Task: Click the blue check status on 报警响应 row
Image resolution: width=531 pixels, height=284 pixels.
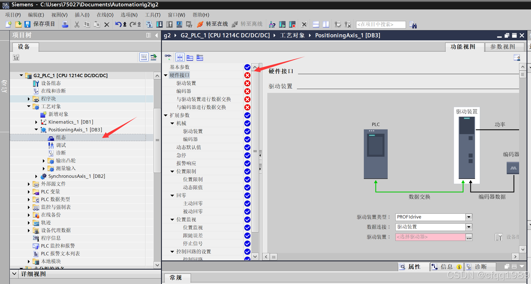Action: [247, 163]
